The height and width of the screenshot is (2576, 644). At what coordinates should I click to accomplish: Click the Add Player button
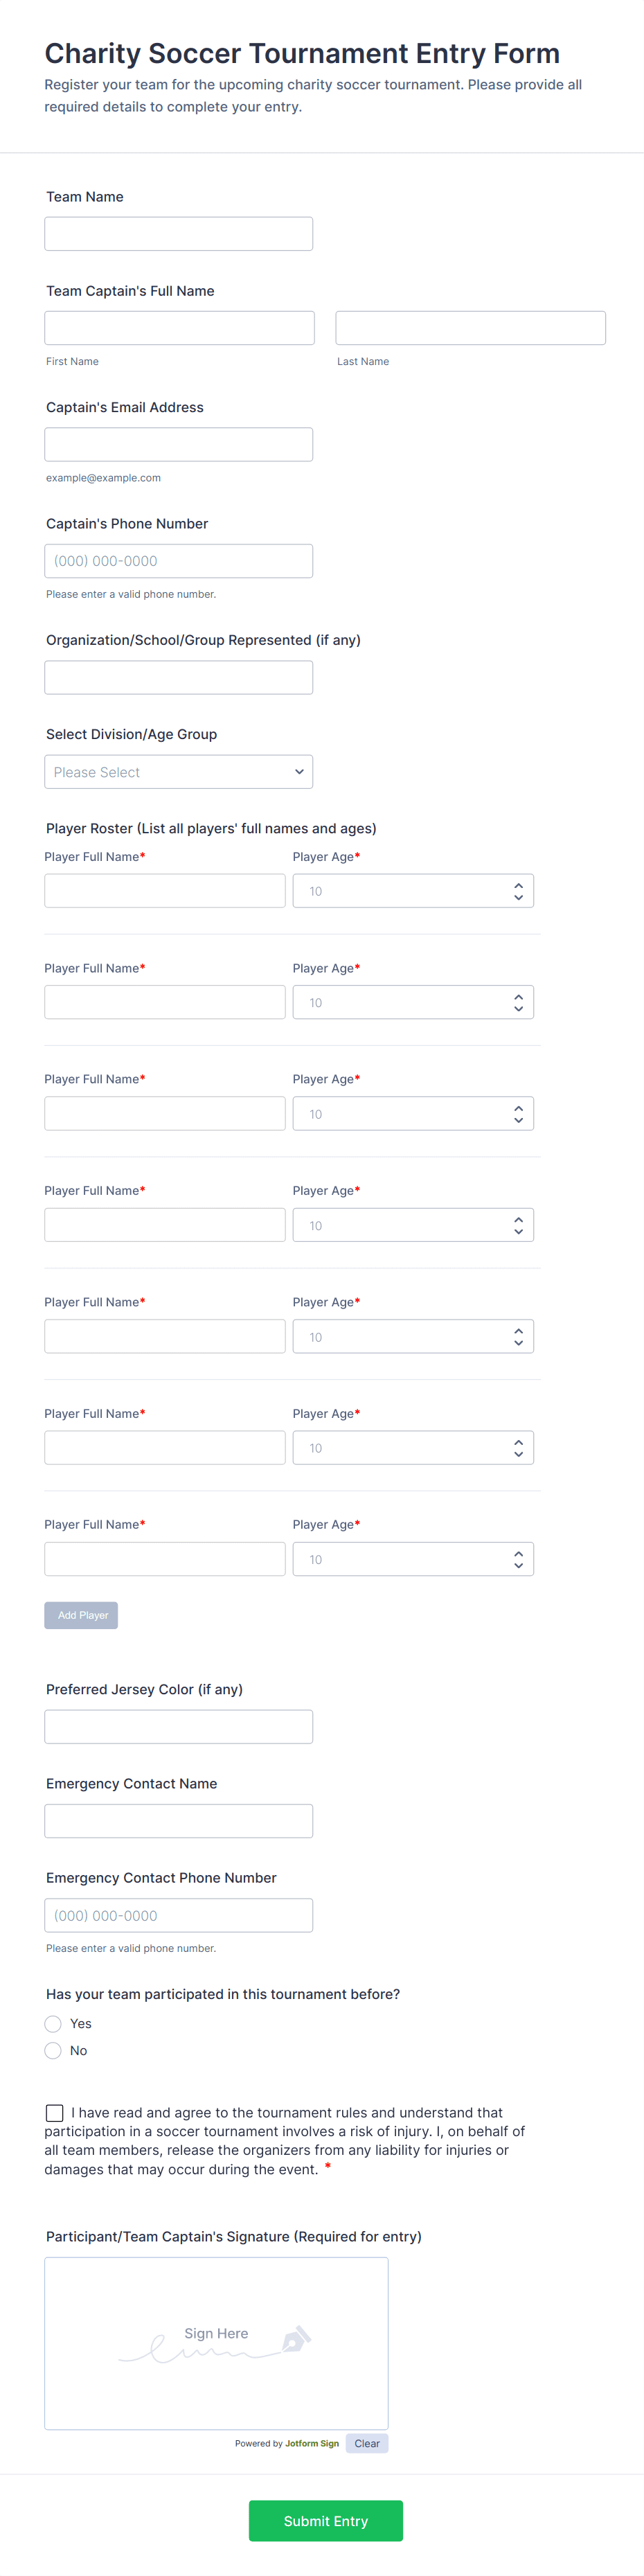81,1615
